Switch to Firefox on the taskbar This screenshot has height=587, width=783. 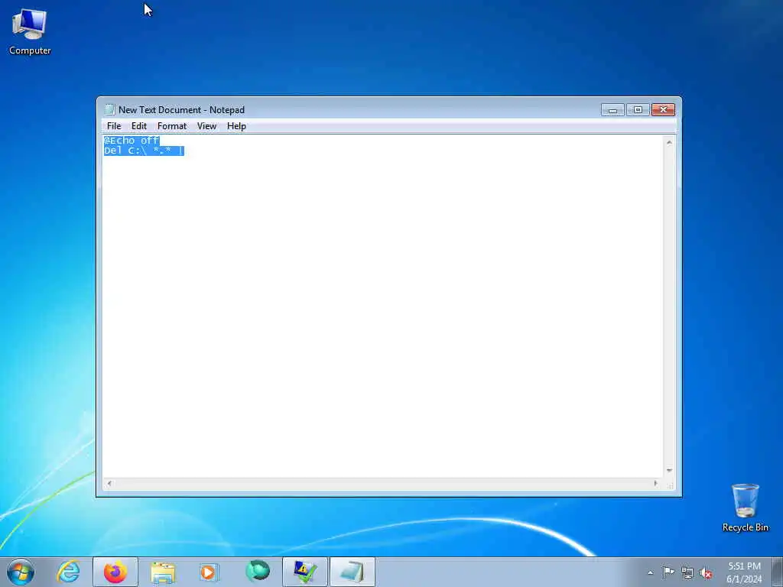[x=115, y=572]
